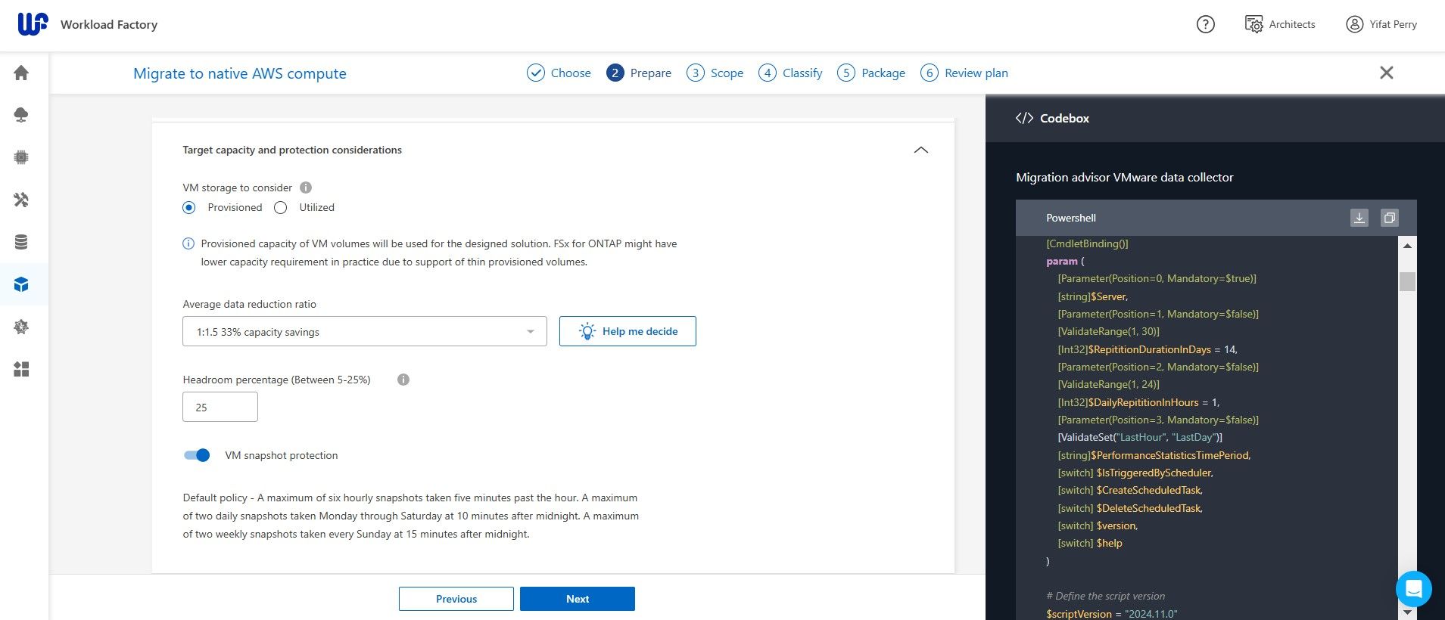This screenshot has height=620, width=1445.
Task: Open the chat support bubble
Action: coord(1413,588)
